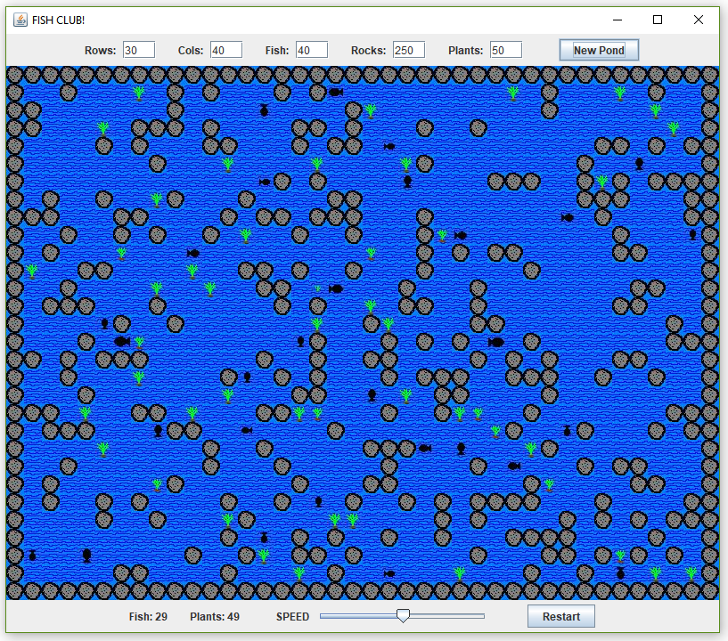Click the rock in the pond's top-right corner

709,75
